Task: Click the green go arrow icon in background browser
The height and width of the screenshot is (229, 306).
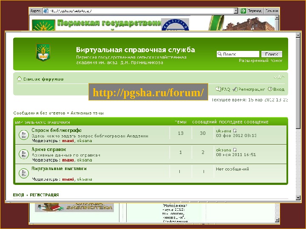Action: pyautogui.click(x=243, y=11)
